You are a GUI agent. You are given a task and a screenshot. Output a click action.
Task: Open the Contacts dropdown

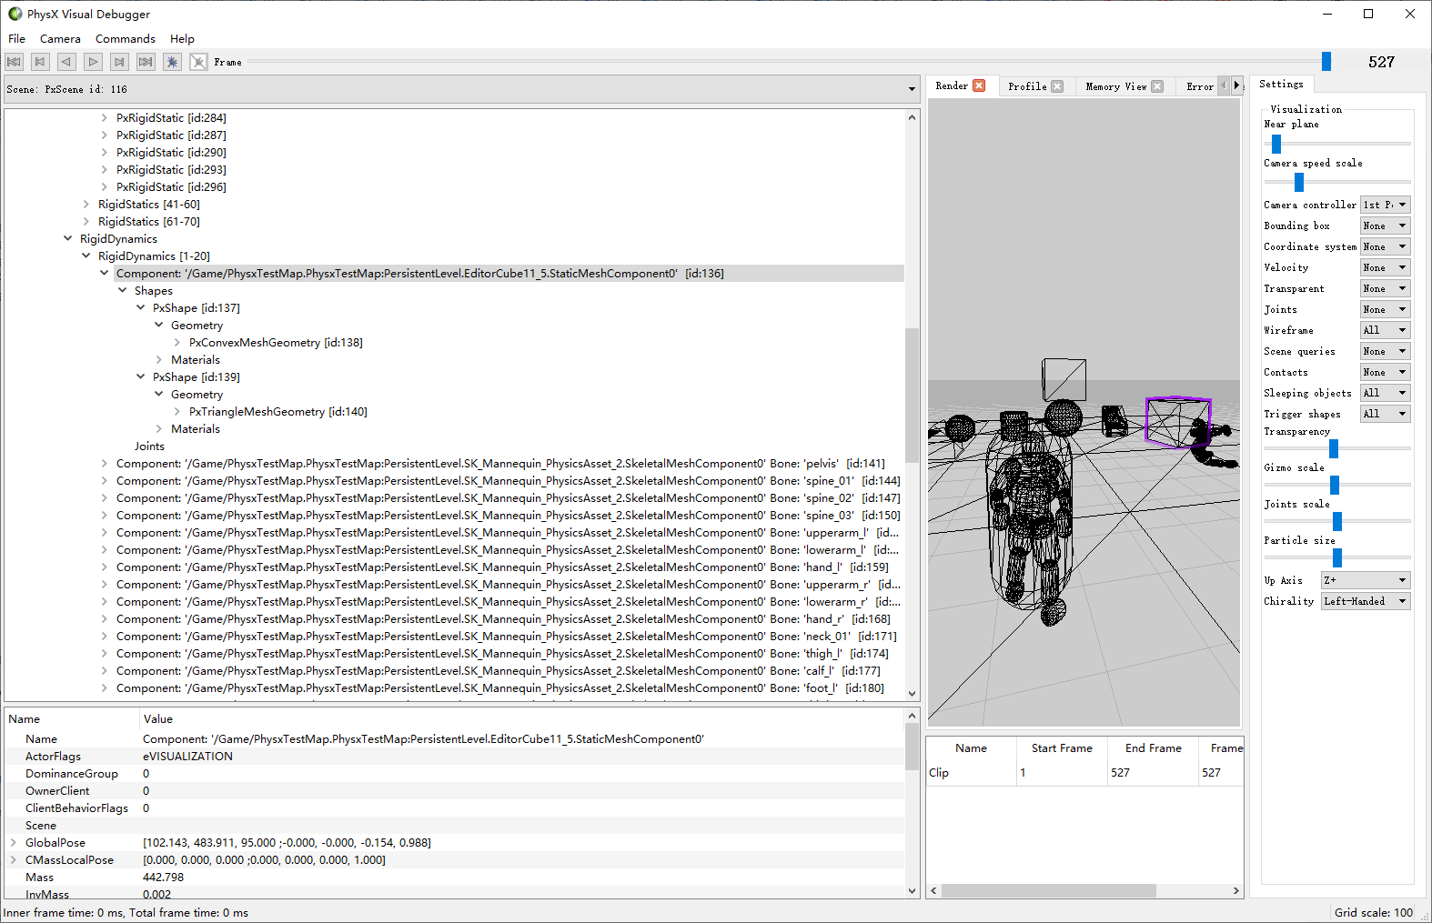[x=1385, y=372]
